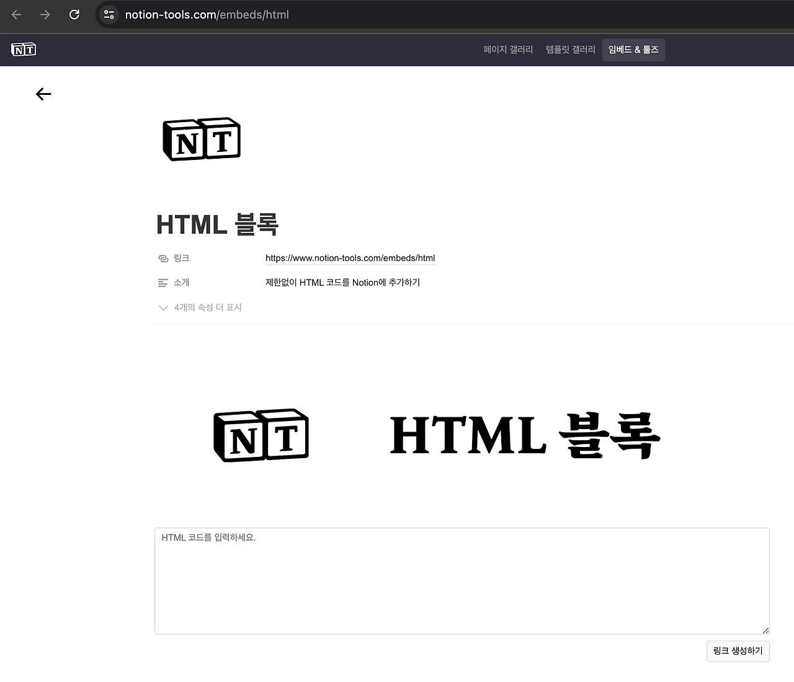Reload the current page

[x=74, y=14]
